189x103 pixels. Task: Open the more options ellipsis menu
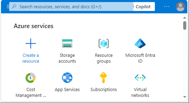[167, 7]
